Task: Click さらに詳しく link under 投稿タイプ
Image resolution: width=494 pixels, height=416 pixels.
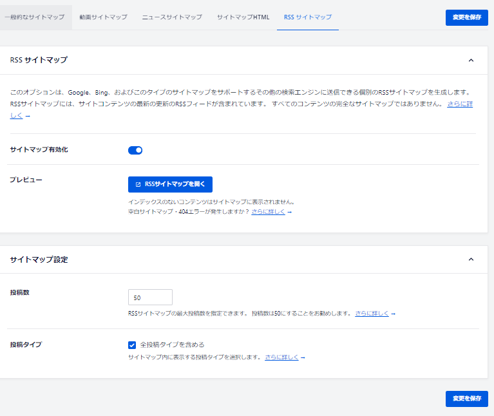Action: click(x=281, y=357)
